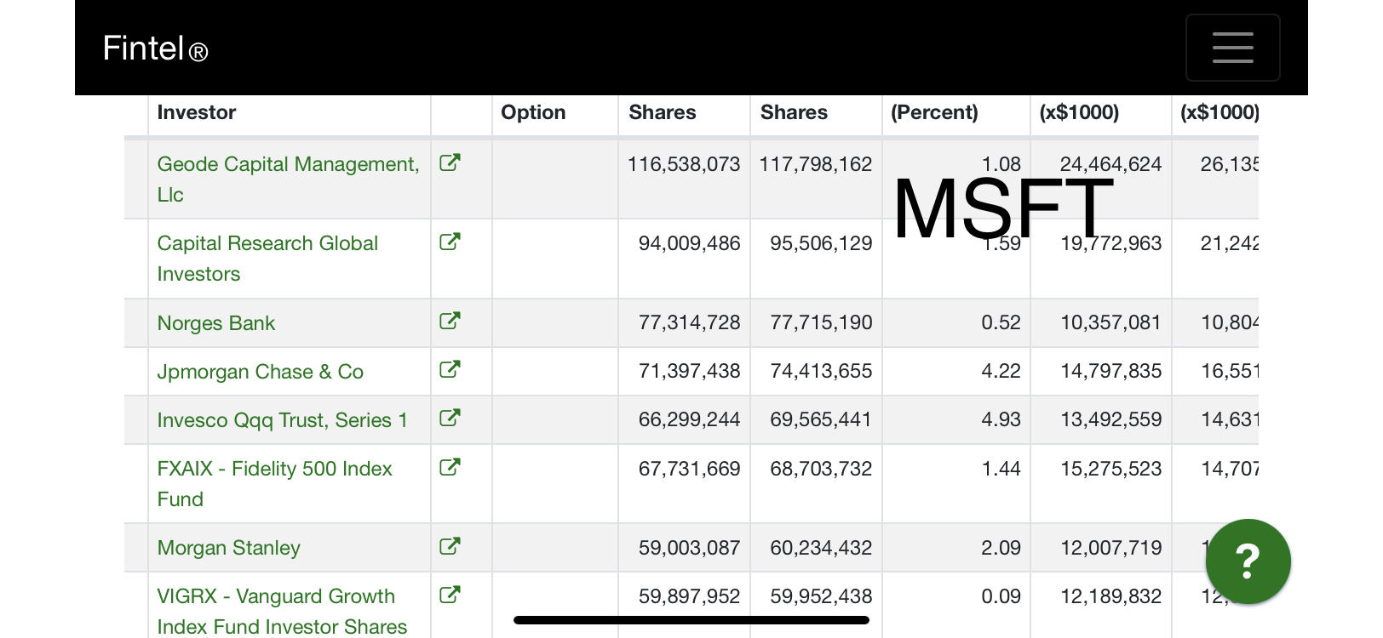
Task: Open external link icon for FXAIX Fidelity 500 Index
Action: tap(450, 467)
